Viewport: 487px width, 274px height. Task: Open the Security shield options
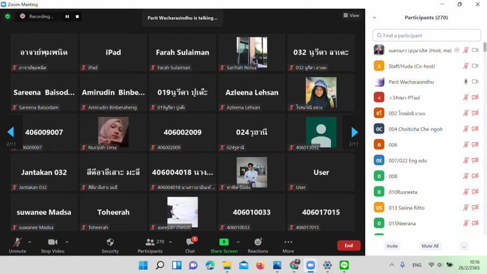pyautogui.click(x=110, y=244)
